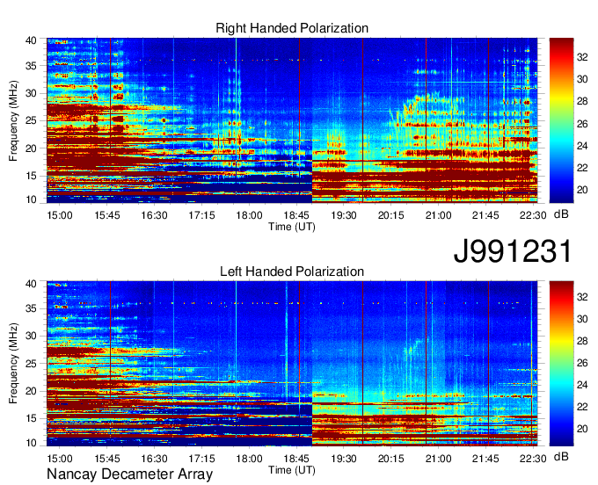Click the 24 dB mark on Left Handed color bar
The image size is (598, 485).
[x=582, y=385]
